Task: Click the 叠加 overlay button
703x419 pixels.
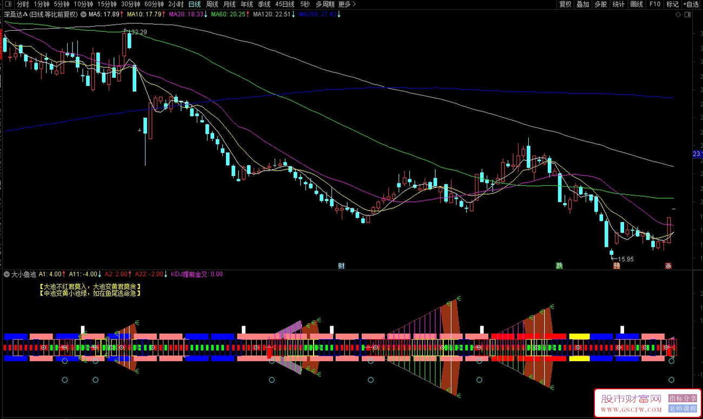Action: click(x=583, y=4)
